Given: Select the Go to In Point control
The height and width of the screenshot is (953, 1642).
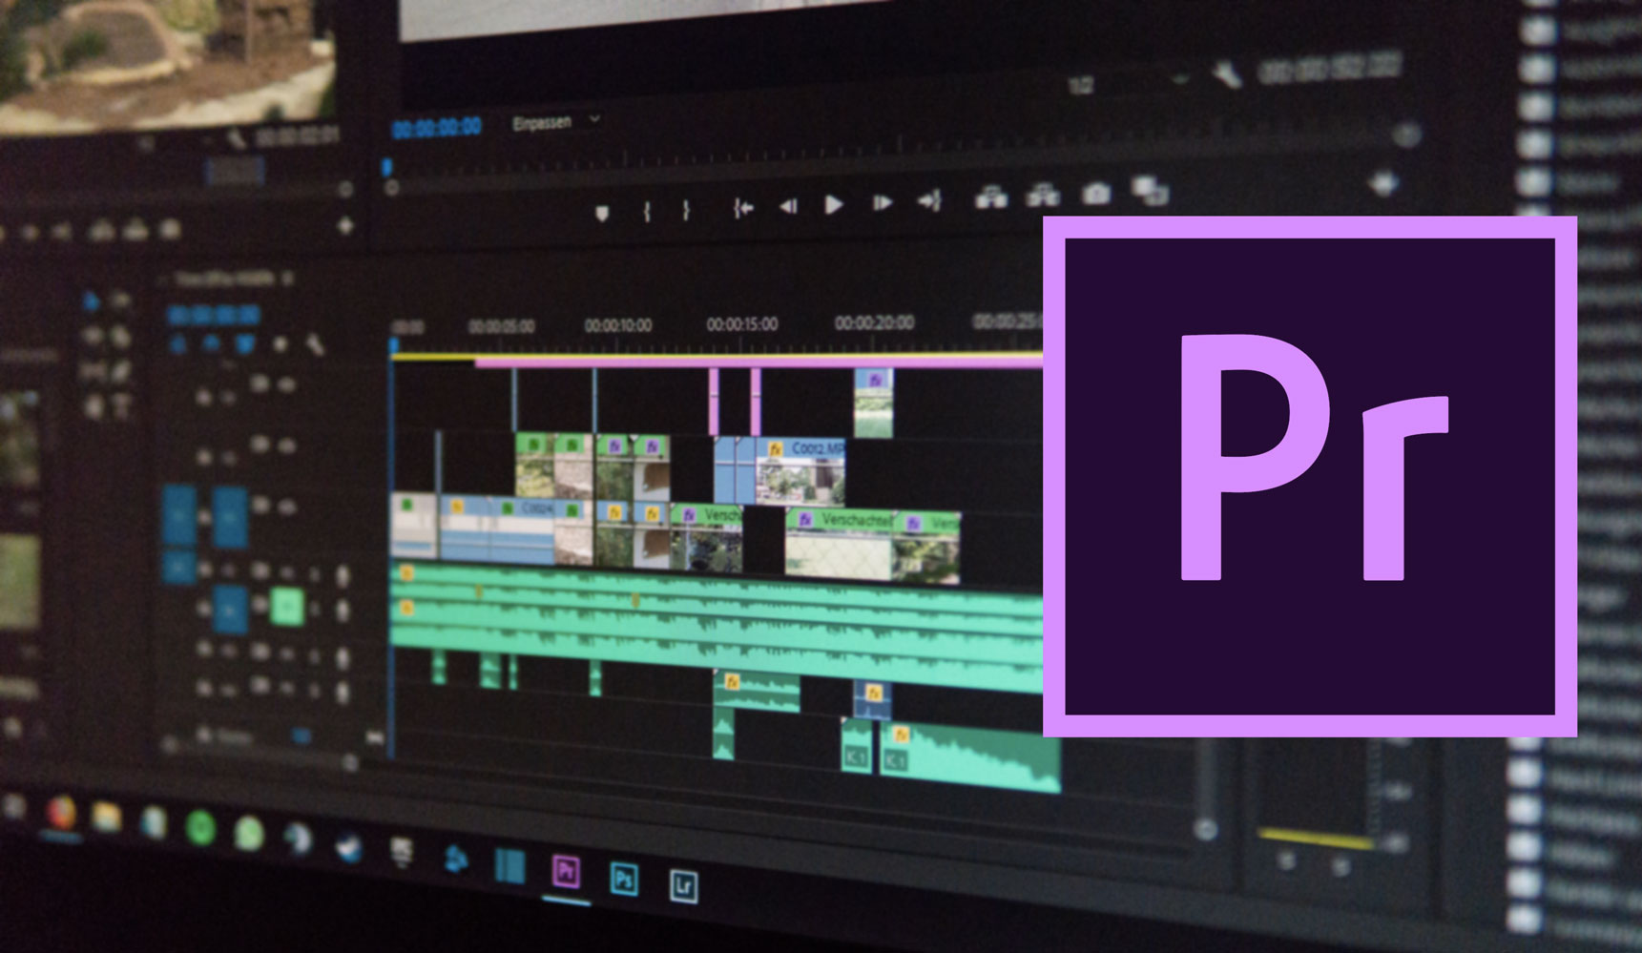Looking at the screenshot, I should 743,205.
